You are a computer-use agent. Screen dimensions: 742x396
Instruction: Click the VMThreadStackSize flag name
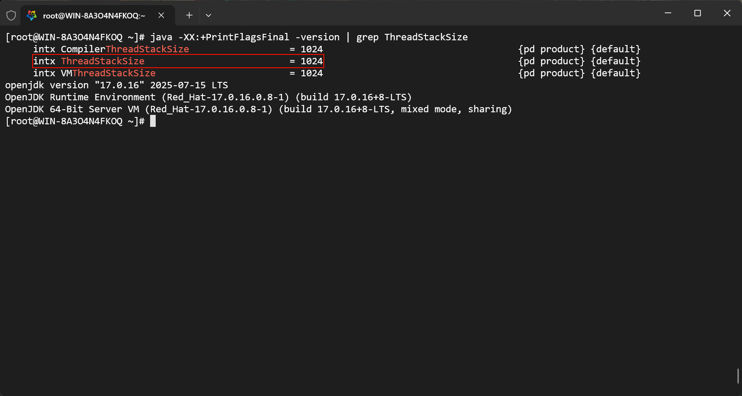(108, 73)
